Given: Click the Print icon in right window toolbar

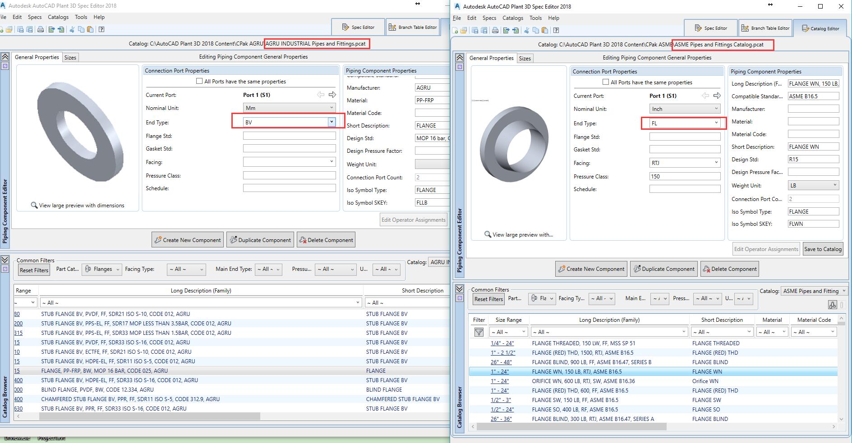Looking at the screenshot, I should pos(495,30).
